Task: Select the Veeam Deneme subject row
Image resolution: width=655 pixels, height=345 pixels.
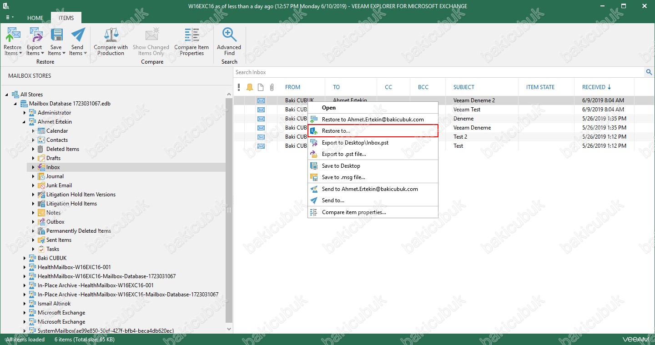Action: point(472,128)
